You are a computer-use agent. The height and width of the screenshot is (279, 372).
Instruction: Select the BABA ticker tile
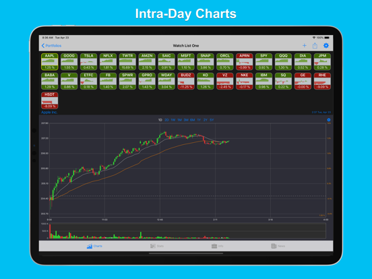coord(50,81)
